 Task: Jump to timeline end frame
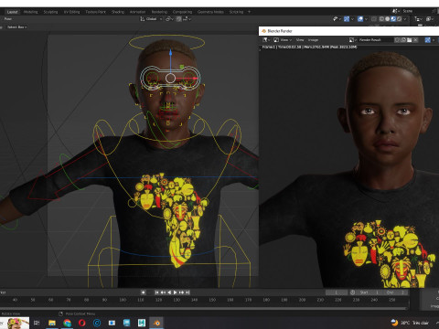tap(187, 292)
